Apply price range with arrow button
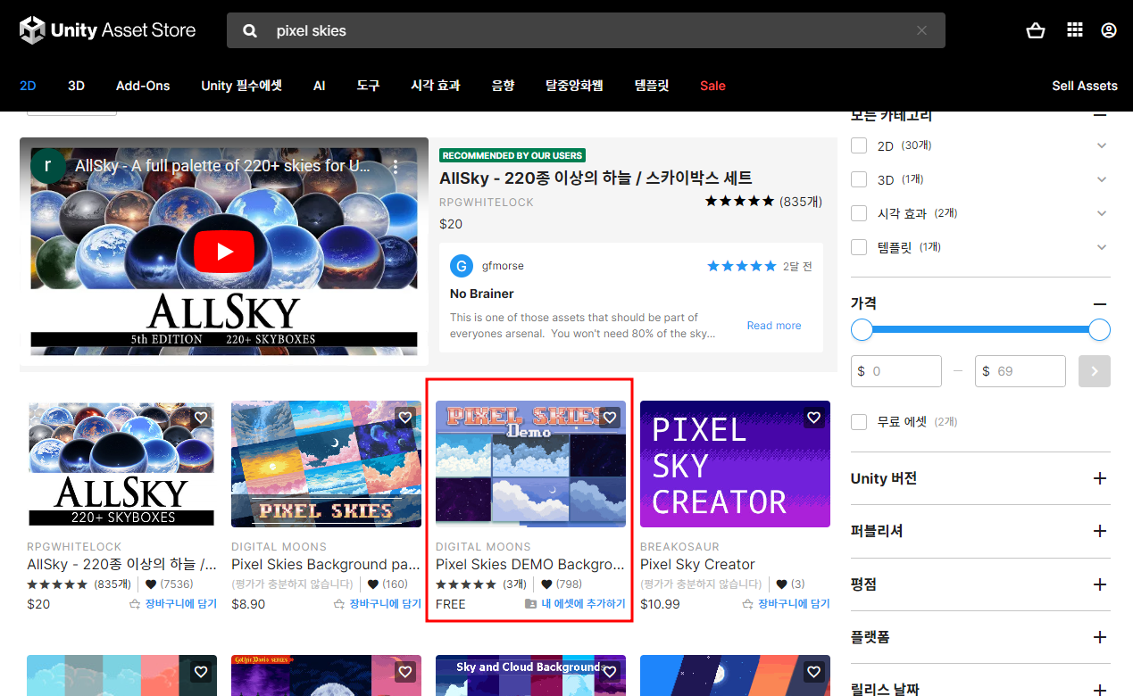Viewport: 1133px width, 696px height. 1095,371
